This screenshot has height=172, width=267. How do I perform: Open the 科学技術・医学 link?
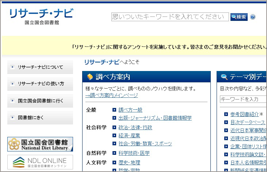pos(134,153)
